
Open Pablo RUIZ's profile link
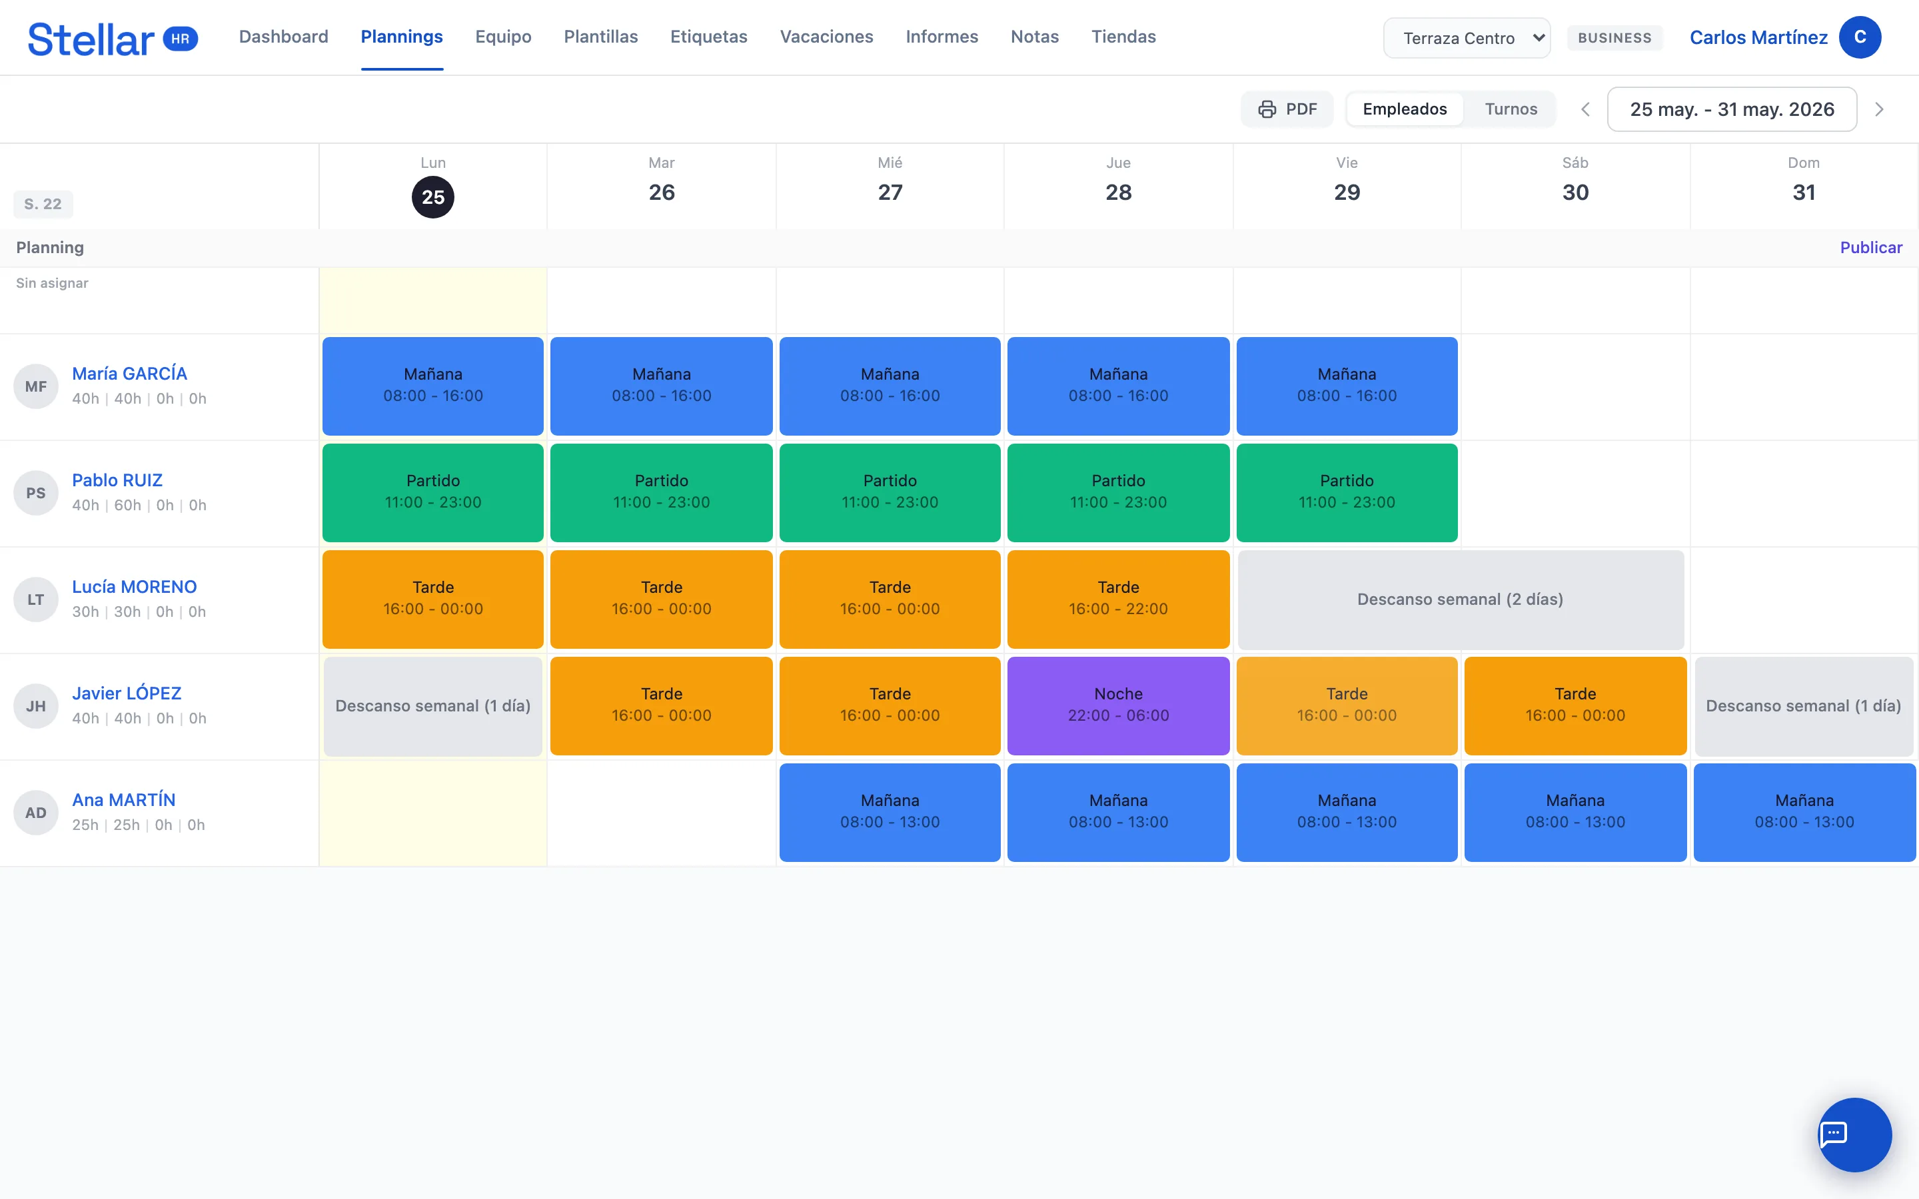117,480
